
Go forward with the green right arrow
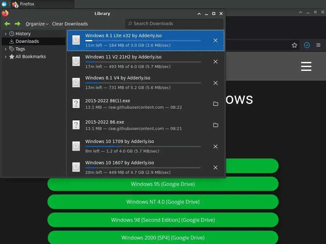point(18,24)
